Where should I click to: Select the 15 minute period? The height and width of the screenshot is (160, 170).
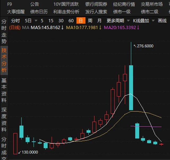coord(51,21)
